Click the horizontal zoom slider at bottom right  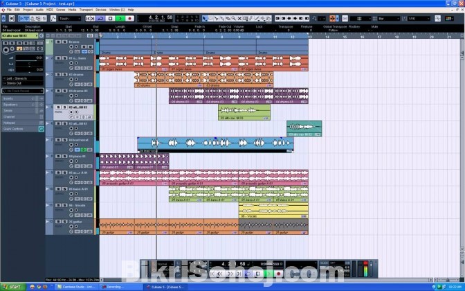(447, 280)
